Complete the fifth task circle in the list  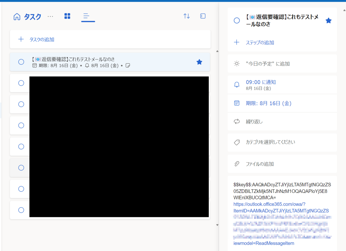[x=21, y=146]
